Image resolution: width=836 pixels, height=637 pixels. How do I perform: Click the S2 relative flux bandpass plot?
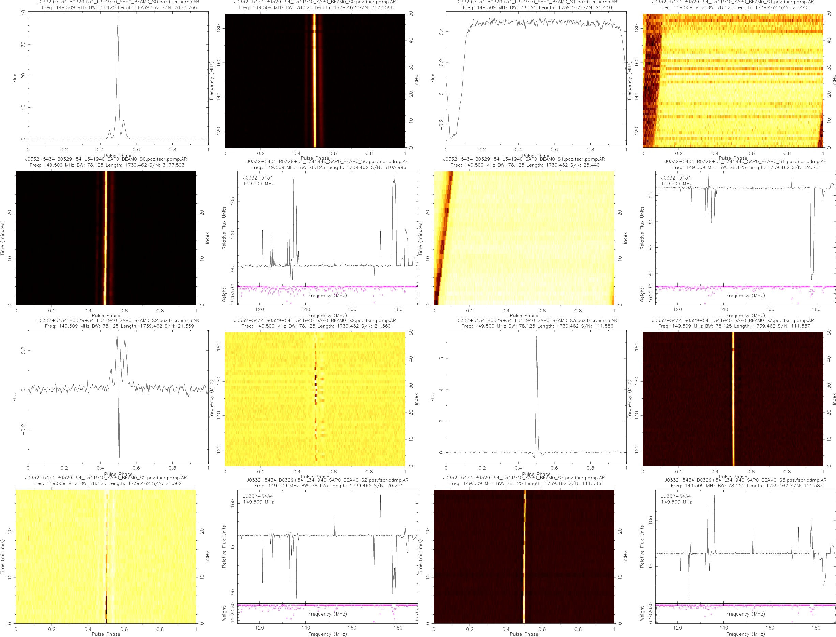tap(327, 546)
